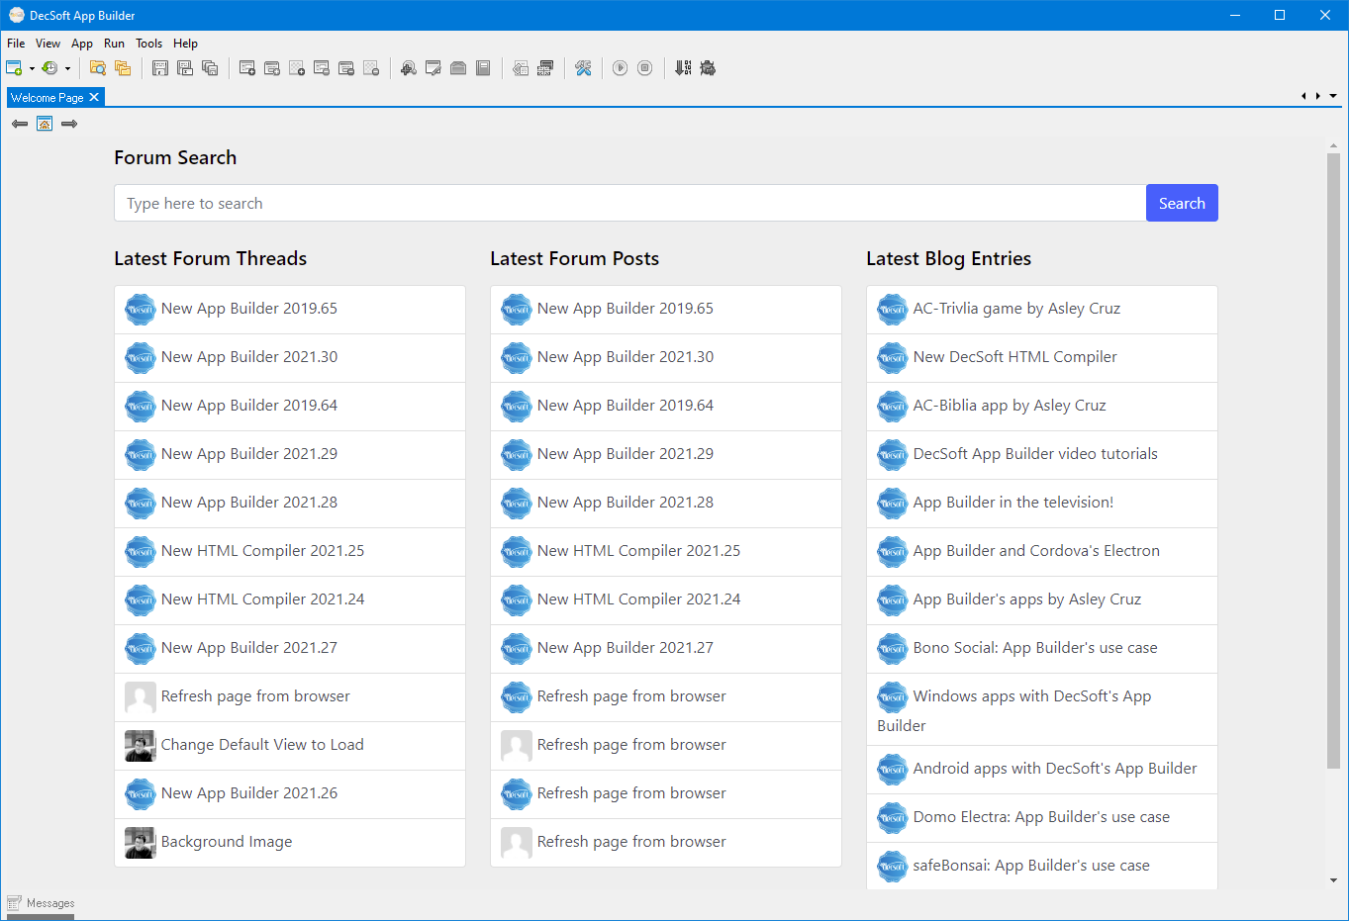
Task: Click the magnifier-with-plus toolbar icon
Action: (409, 68)
